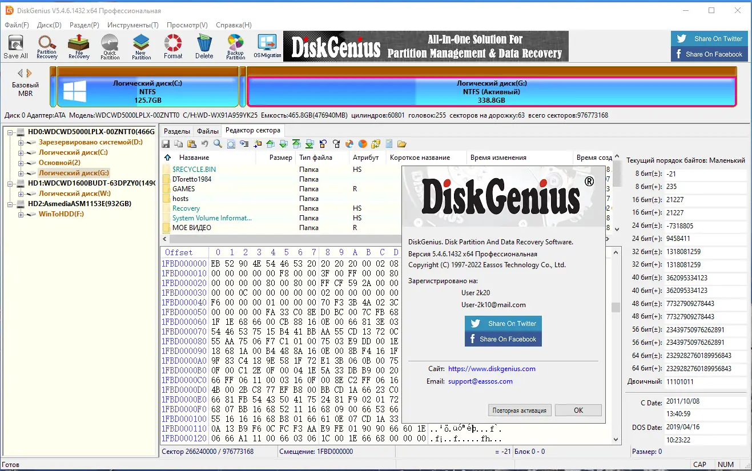Open the Инструменты(T) menu
752x471 pixels.
pos(133,25)
